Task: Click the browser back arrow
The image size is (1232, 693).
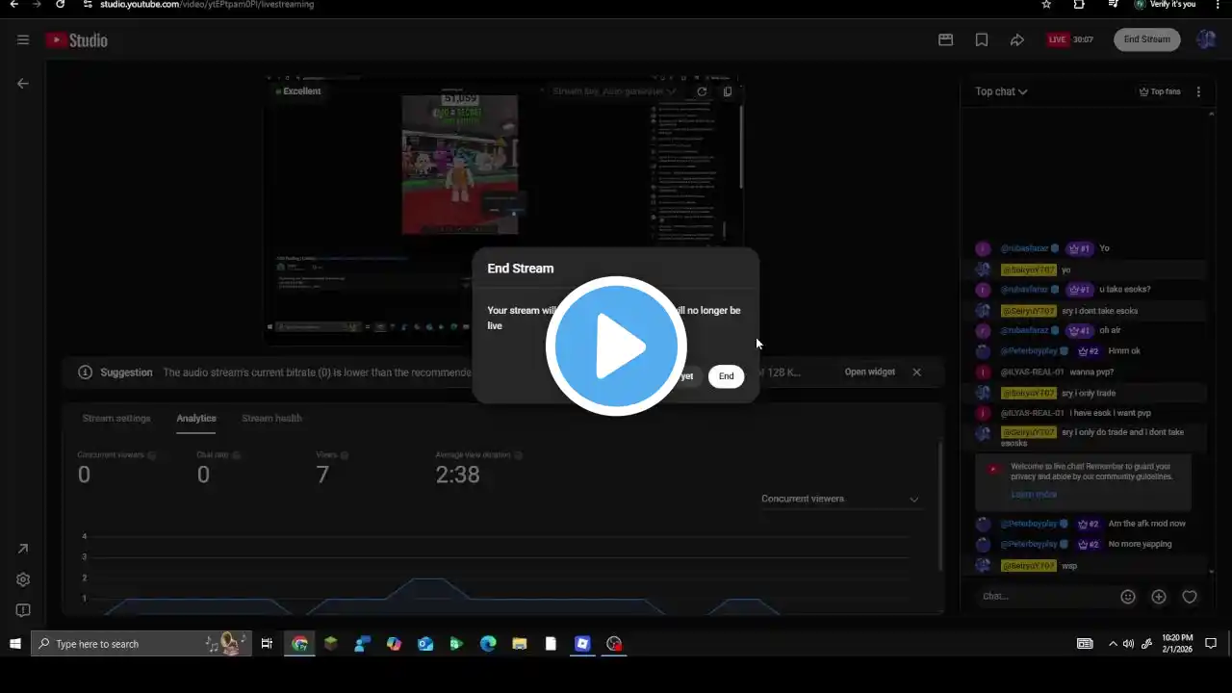Action: (x=13, y=5)
